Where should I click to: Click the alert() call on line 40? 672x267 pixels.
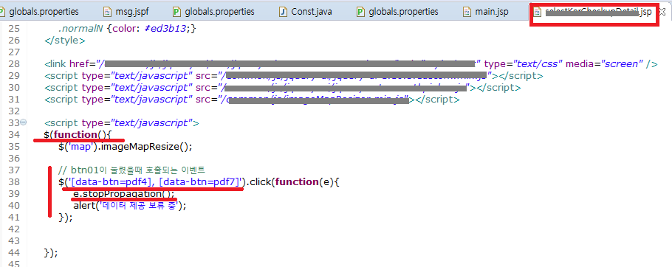(x=130, y=205)
